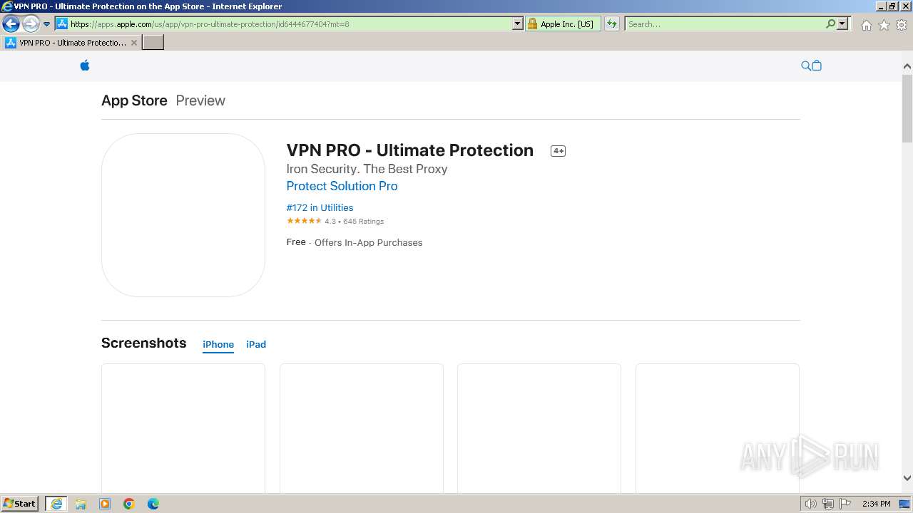Click the vertical scrollbar thumb
Image resolution: width=913 pixels, height=513 pixels.
tap(907, 108)
